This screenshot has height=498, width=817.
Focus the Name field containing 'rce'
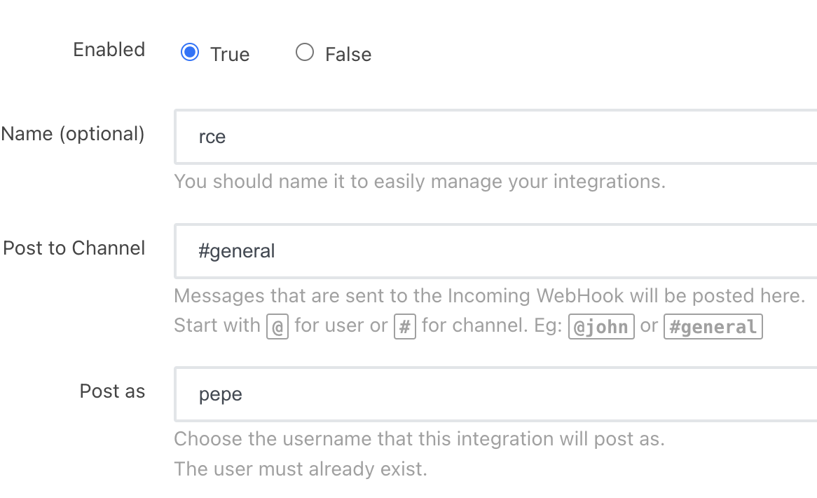(x=490, y=137)
